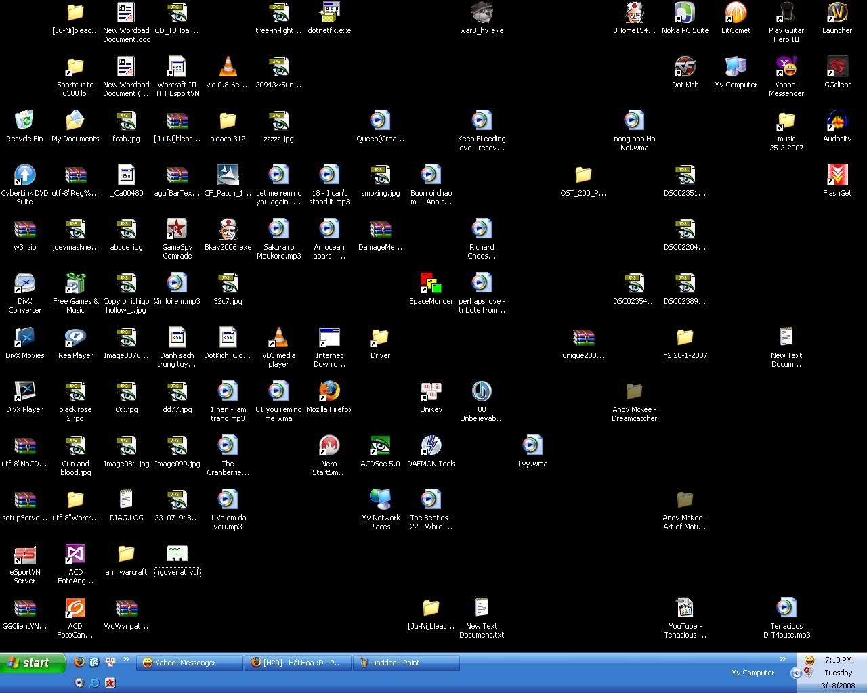This screenshot has width=867, height=693.
Task: Click the VLC media player shortcut
Action: pyautogui.click(x=278, y=346)
